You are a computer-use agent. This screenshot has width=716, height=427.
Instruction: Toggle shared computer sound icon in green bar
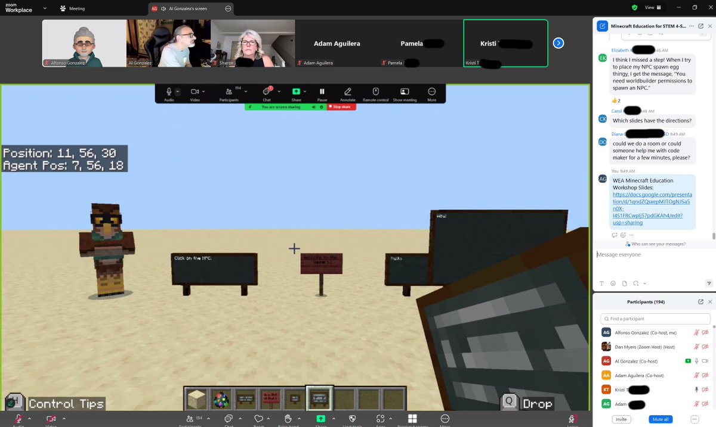[313, 107]
